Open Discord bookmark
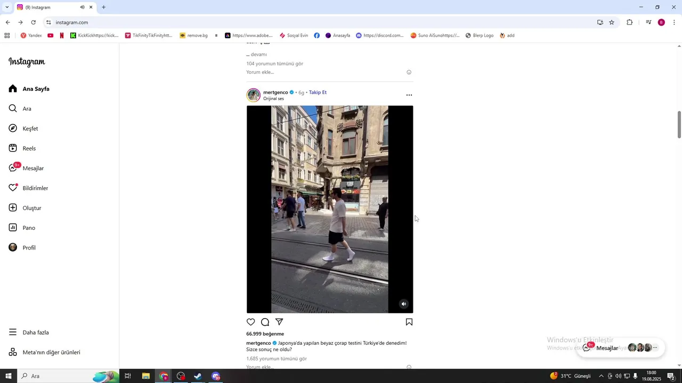682x383 pixels. click(x=380, y=36)
